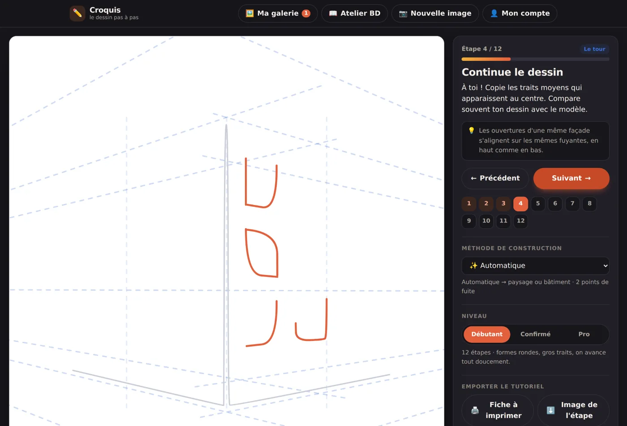Click the Nouvelle image camera icon
627x426 pixels.
tap(403, 13)
